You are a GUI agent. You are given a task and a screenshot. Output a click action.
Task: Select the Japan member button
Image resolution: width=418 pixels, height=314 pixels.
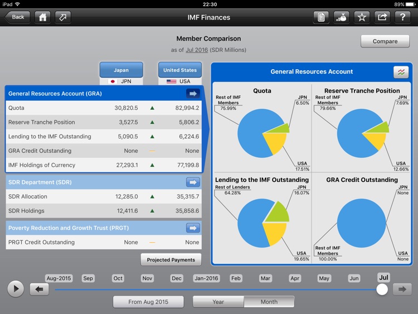tap(121, 70)
